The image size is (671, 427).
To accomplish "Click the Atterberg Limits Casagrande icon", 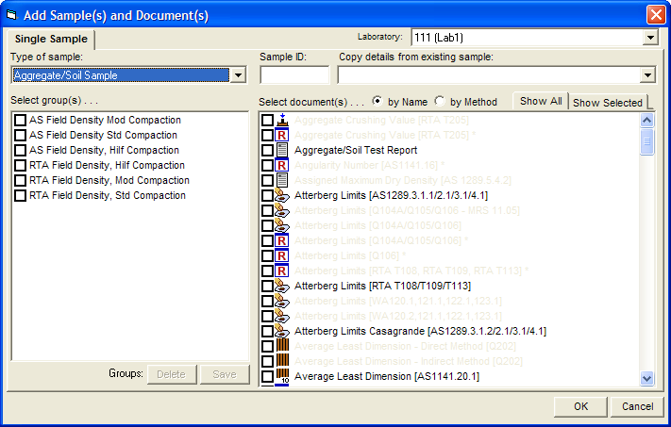I will click(x=281, y=332).
